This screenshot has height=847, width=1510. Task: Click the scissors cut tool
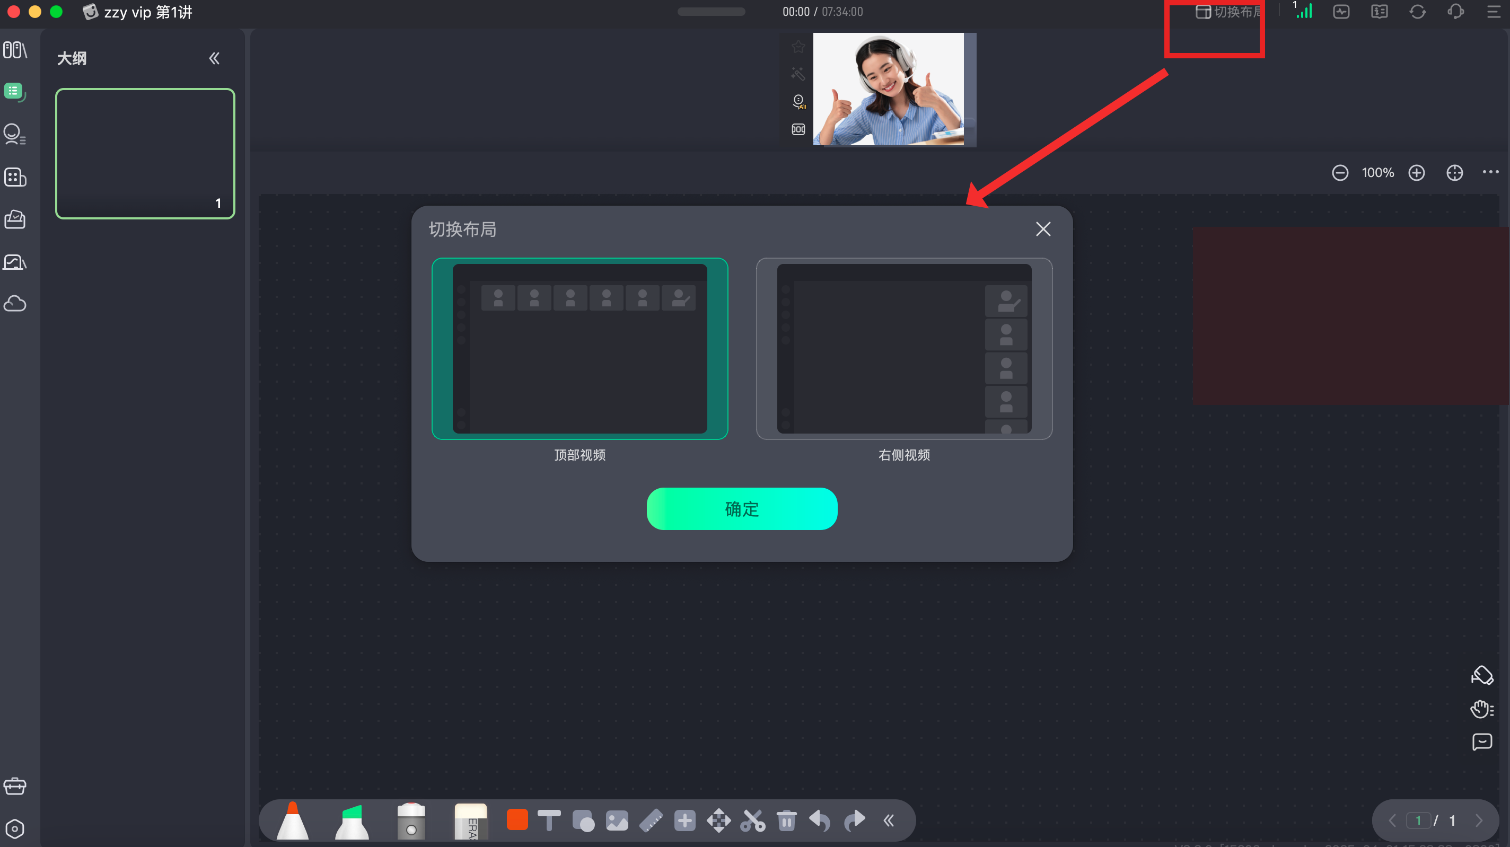click(x=753, y=820)
